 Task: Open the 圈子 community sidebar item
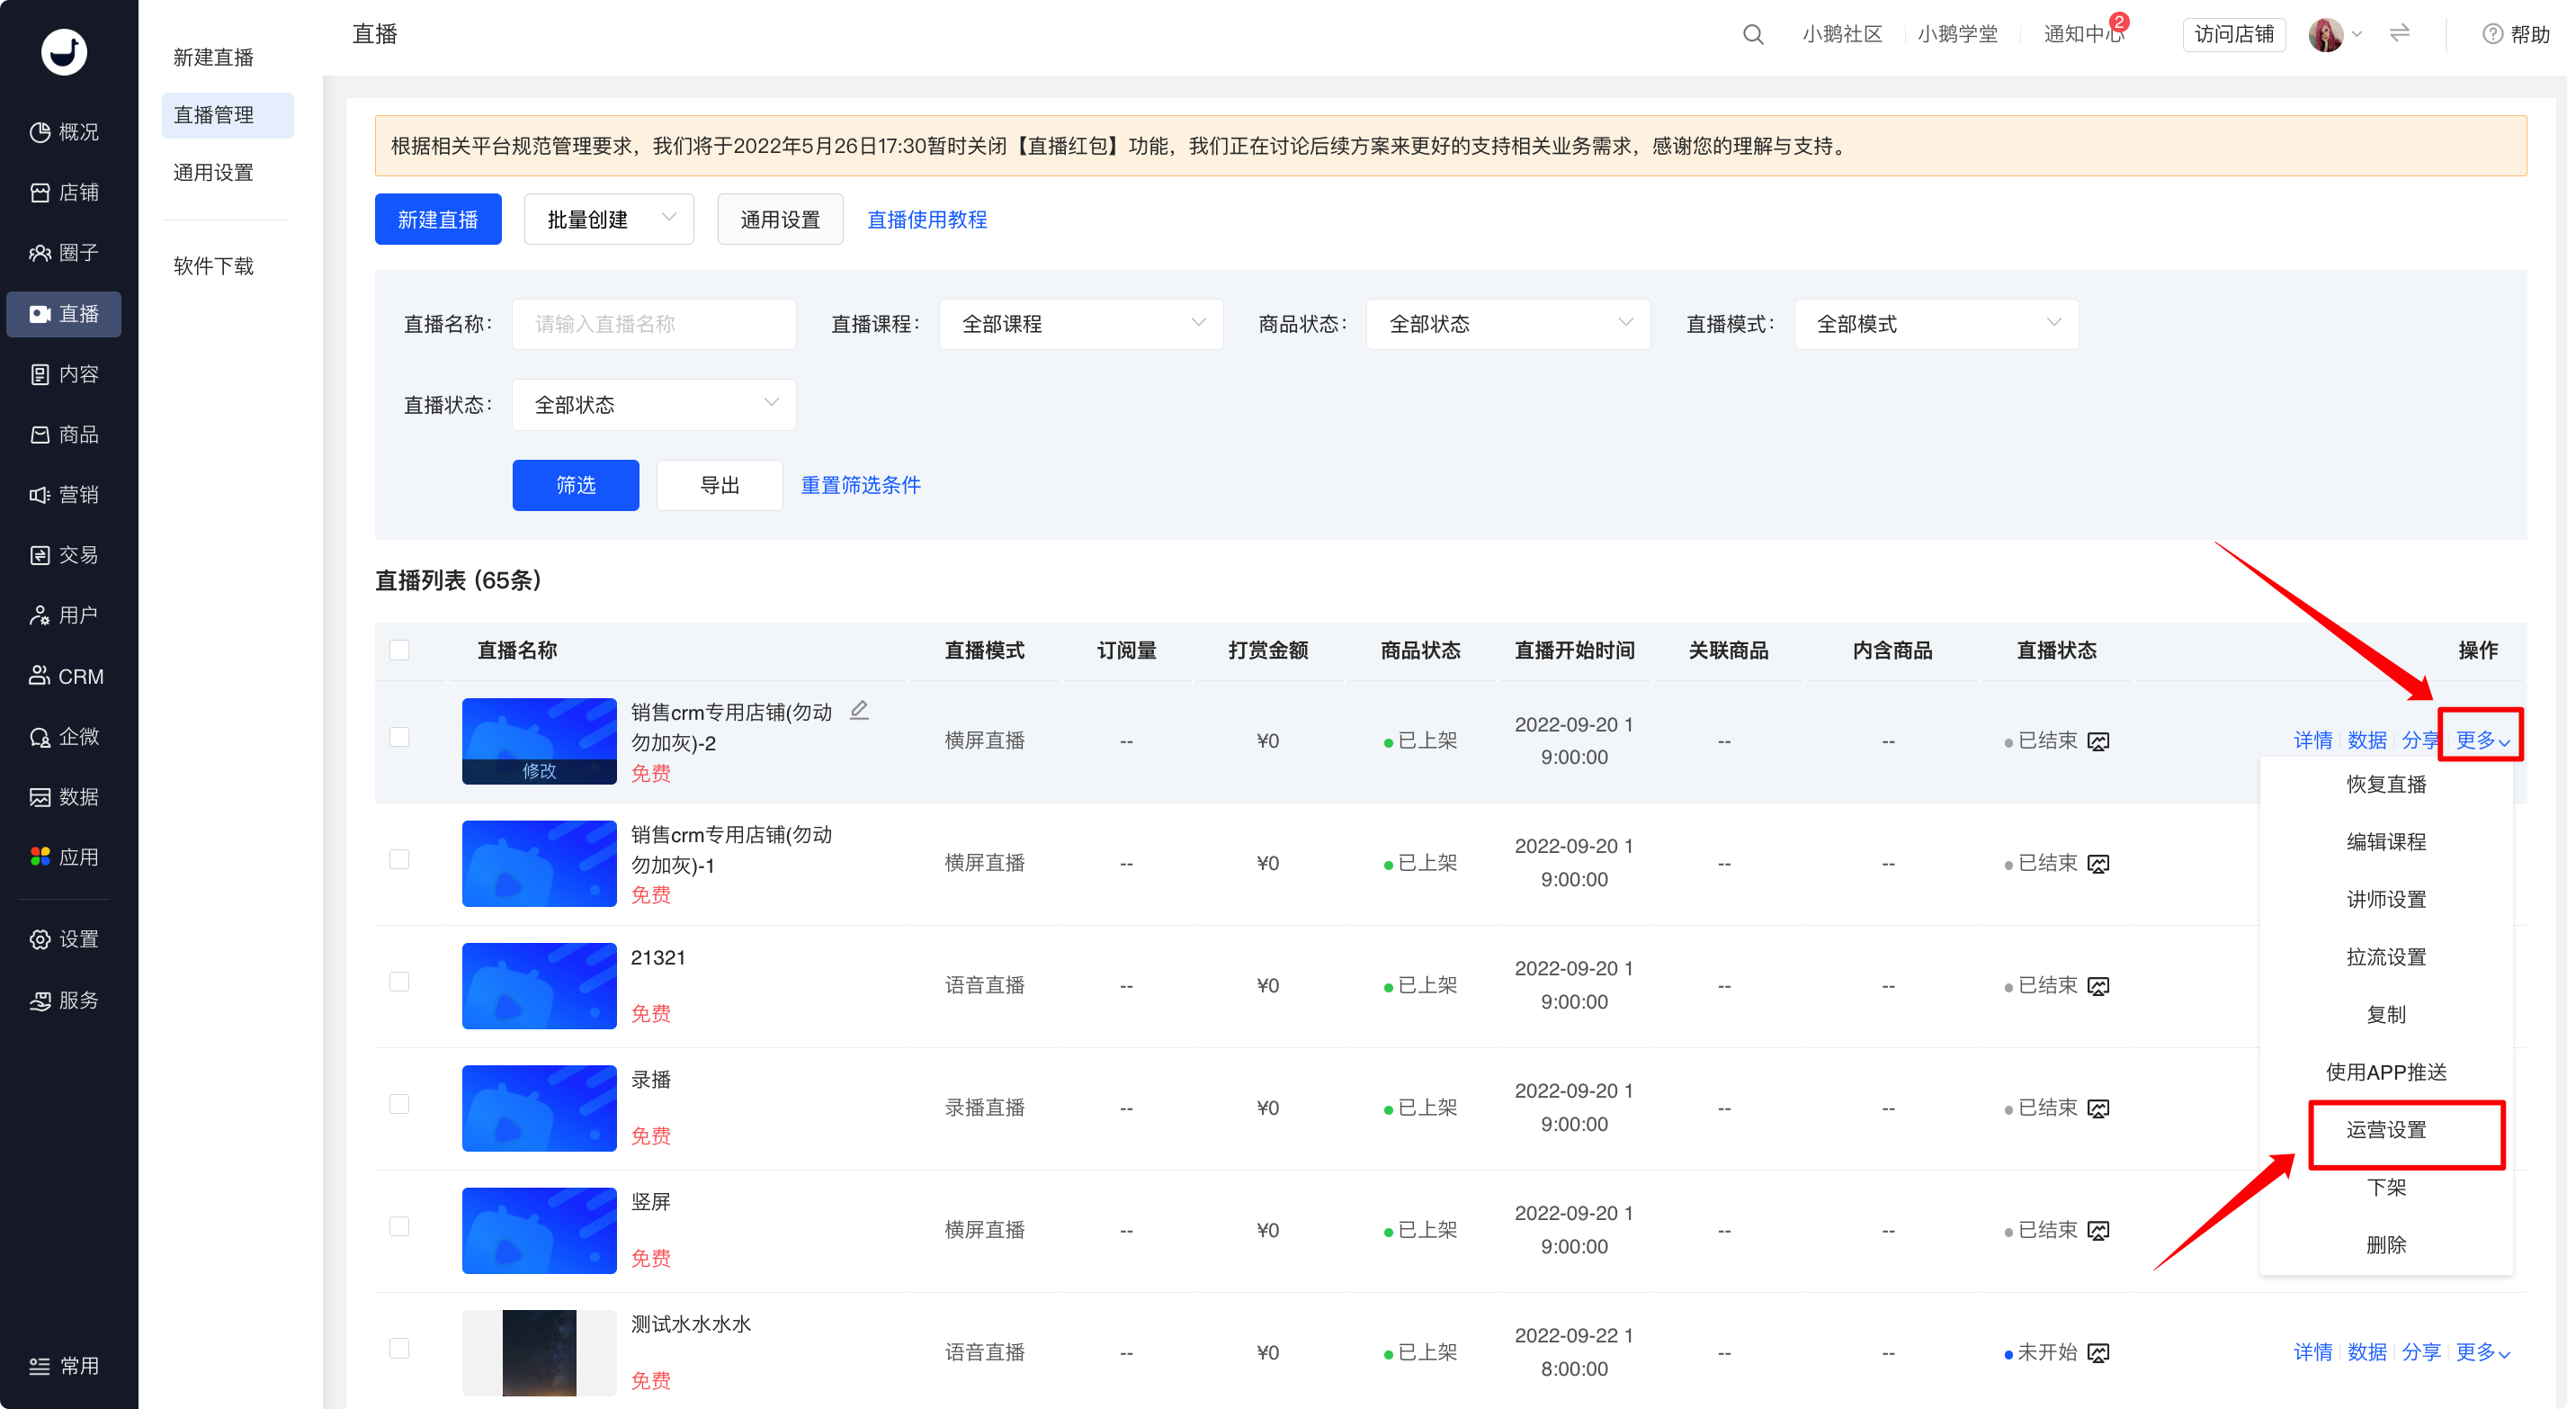64,252
